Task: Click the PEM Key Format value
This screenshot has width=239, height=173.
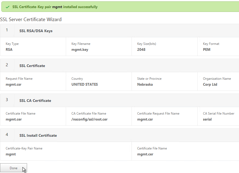Action: 207,49
